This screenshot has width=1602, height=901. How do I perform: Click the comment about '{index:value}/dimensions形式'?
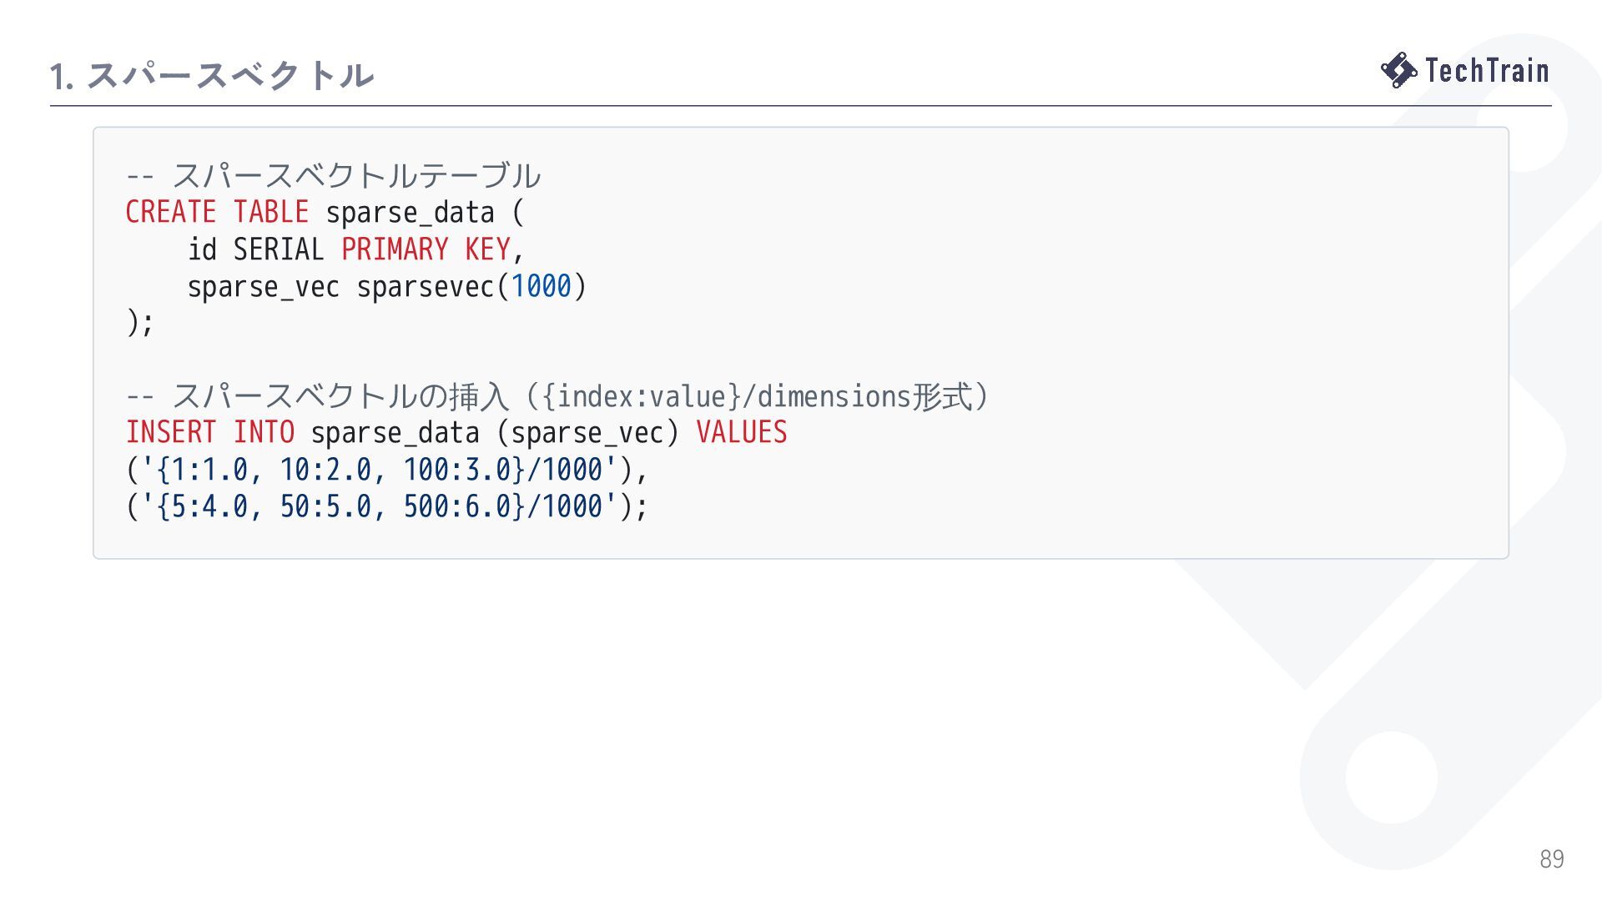[x=557, y=396]
